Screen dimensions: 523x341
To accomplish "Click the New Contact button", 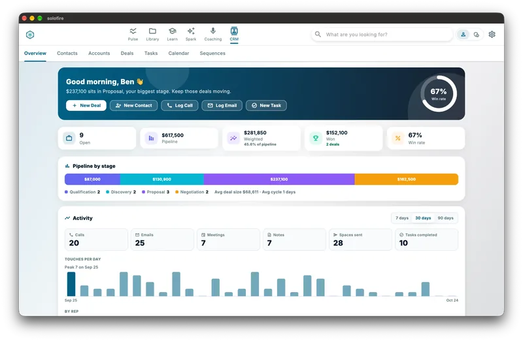I will point(133,105).
